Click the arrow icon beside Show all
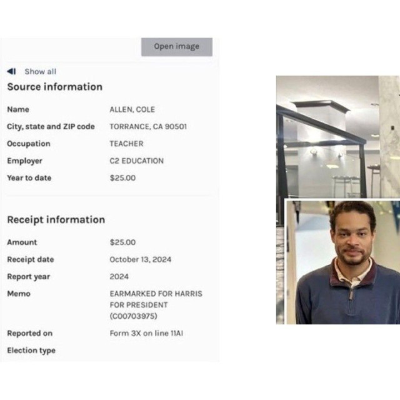400x400 pixels. (x=11, y=71)
